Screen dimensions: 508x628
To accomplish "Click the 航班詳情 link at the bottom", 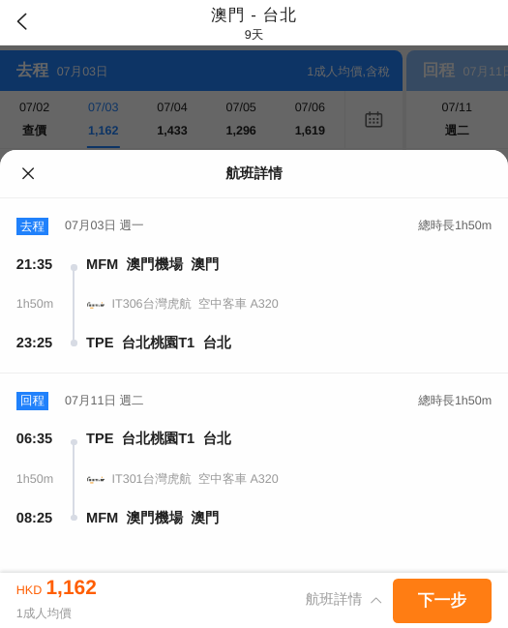I will pos(333,600).
